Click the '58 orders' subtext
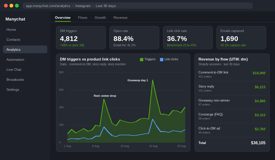The image size is (275, 160). [204, 119]
